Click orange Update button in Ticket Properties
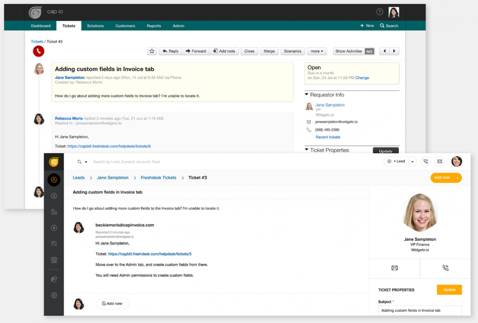The image size is (478, 323). pyautogui.click(x=449, y=289)
